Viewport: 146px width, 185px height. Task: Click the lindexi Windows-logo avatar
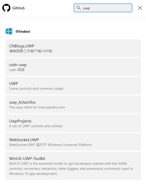click(9, 31)
